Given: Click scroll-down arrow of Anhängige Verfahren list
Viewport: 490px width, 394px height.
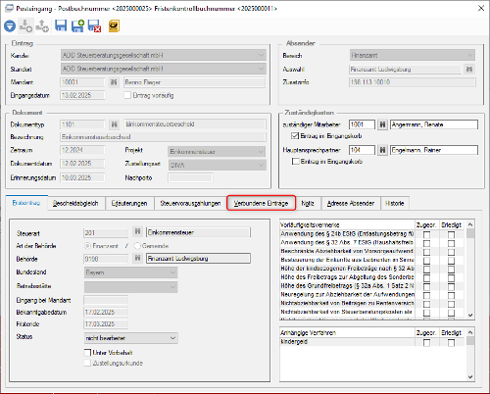Looking at the screenshot, I should click(470, 376).
